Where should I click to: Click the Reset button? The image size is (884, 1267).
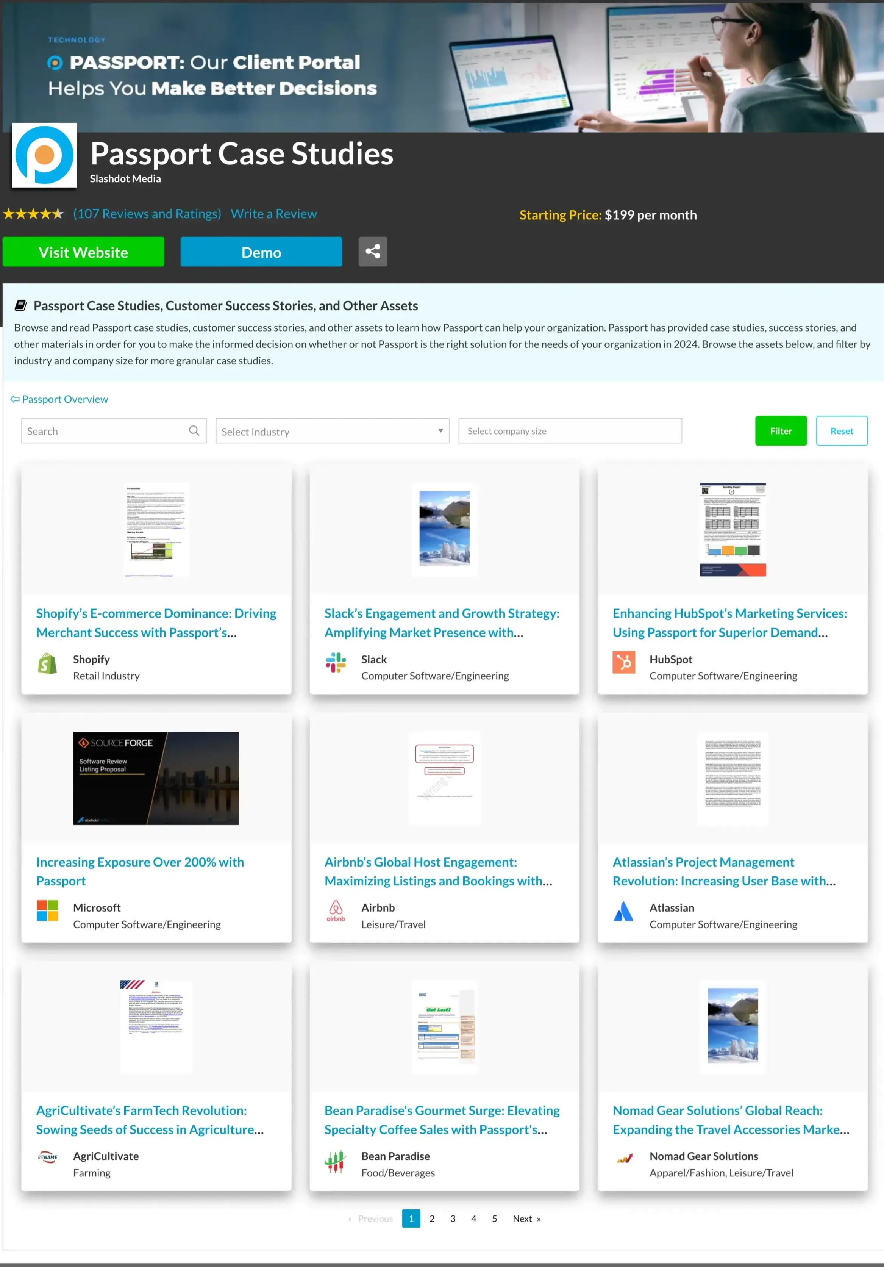(x=842, y=430)
